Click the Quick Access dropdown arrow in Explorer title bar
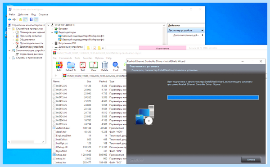 tap(103, 48)
